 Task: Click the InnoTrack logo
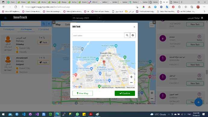point(20,17)
